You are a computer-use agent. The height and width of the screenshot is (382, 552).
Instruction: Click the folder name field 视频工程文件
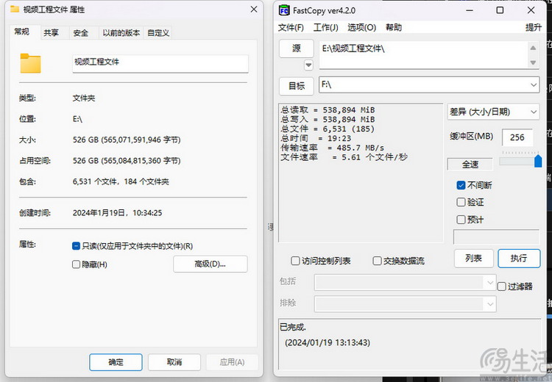coord(160,63)
